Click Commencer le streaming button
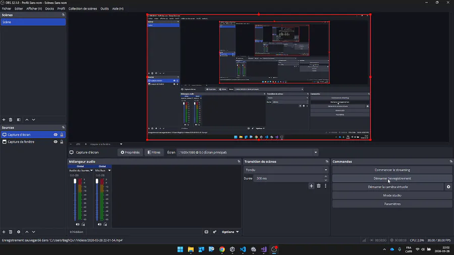The width and height of the screenshot is (454, 255). click(392, 170)
